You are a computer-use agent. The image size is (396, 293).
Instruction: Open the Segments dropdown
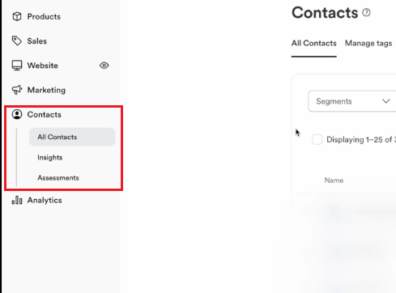352,101
